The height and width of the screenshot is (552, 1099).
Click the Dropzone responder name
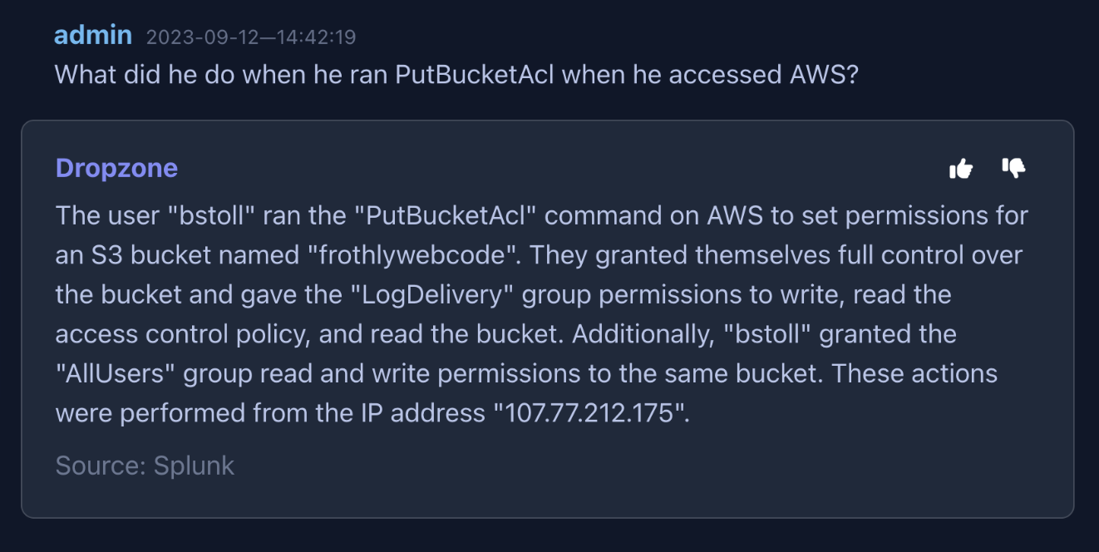(116, 168)
